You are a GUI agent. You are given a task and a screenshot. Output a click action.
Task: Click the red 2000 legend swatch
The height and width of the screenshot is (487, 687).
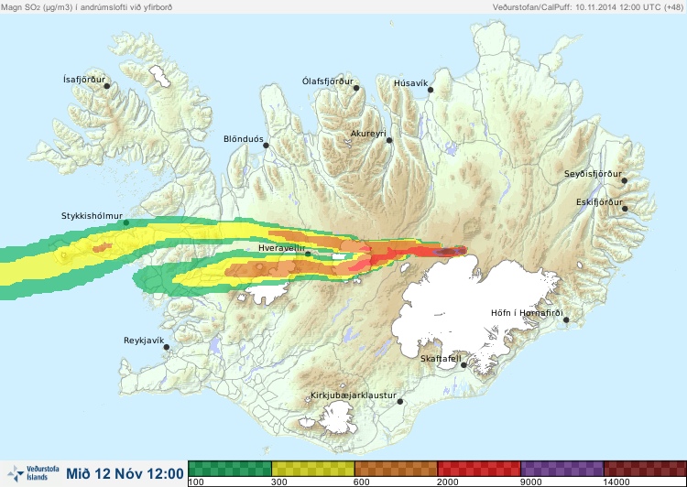tap(479, 469)
